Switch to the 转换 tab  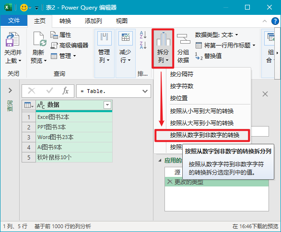click(x=65, y=21)
